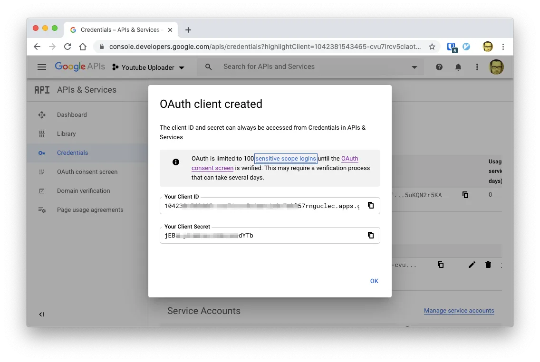This screenshot has width=540, height=362.
Task: Open the Chrome profile avatar in toolbar
Action: (x=488, y=47)
